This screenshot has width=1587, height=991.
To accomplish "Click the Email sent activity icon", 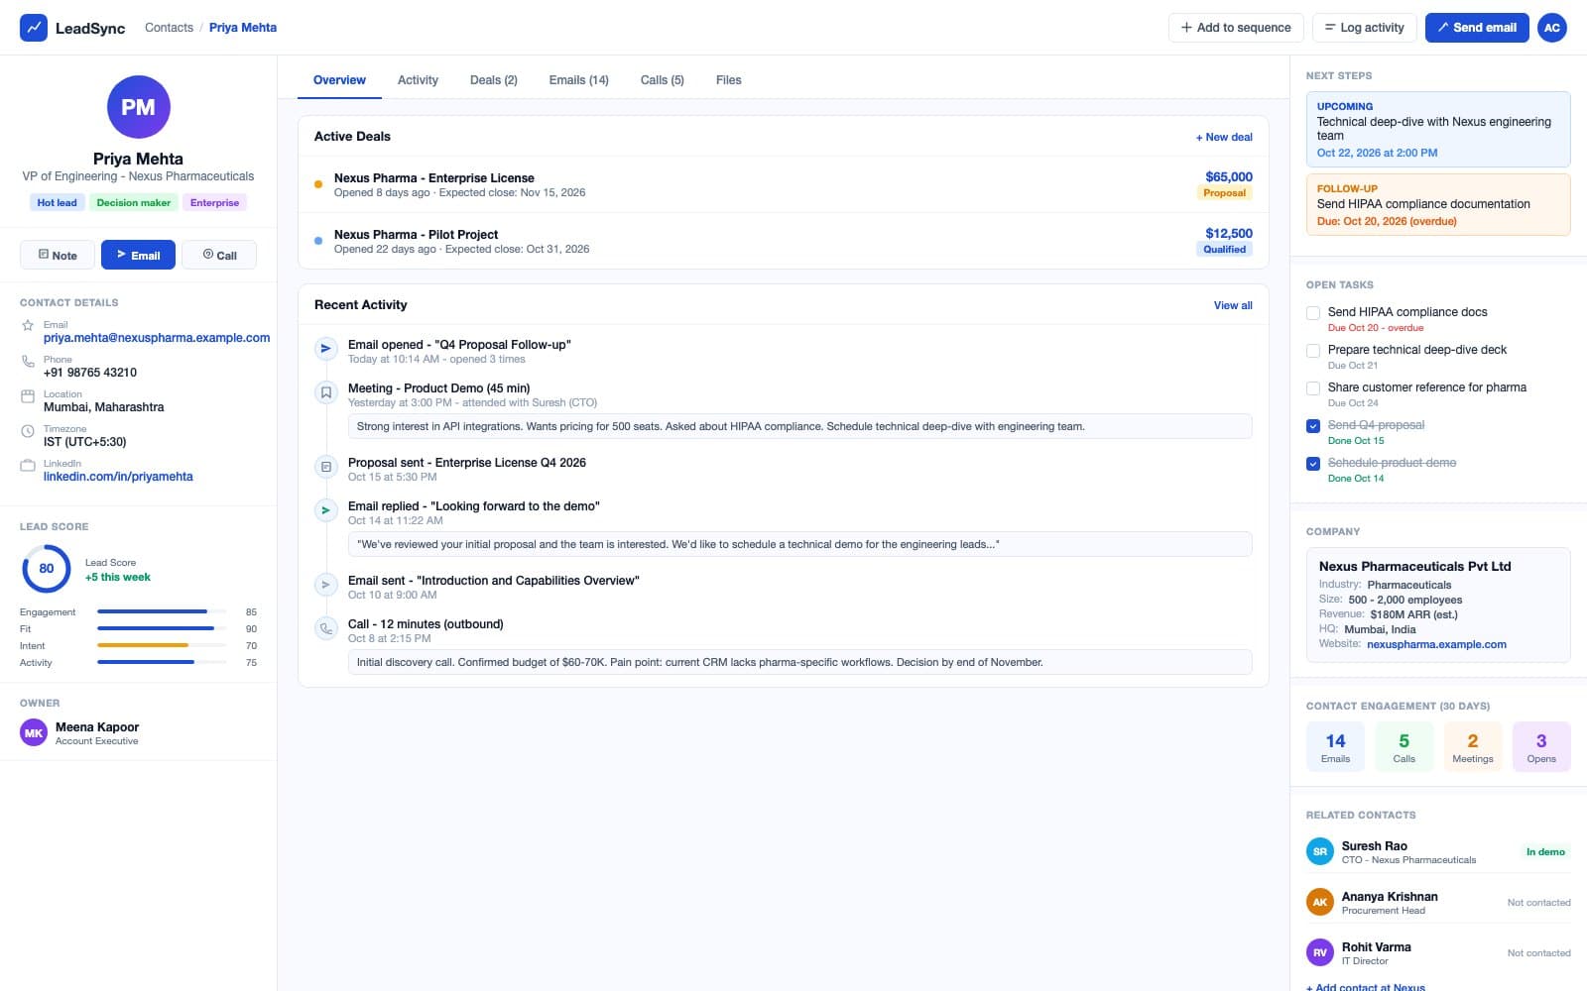I will [325, 585].
